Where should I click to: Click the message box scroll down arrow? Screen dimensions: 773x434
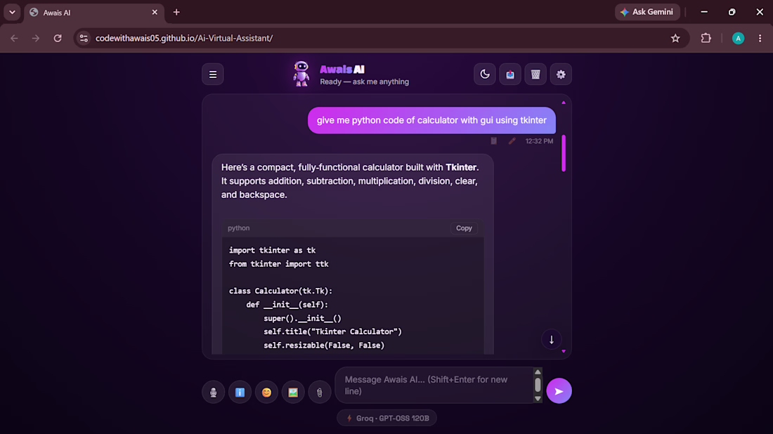pos(538,398)
